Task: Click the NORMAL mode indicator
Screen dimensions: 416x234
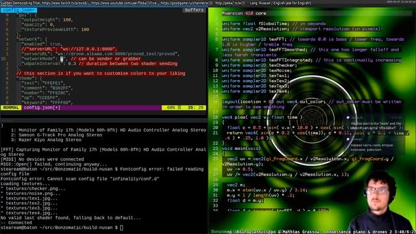Action: pos(11,107)
